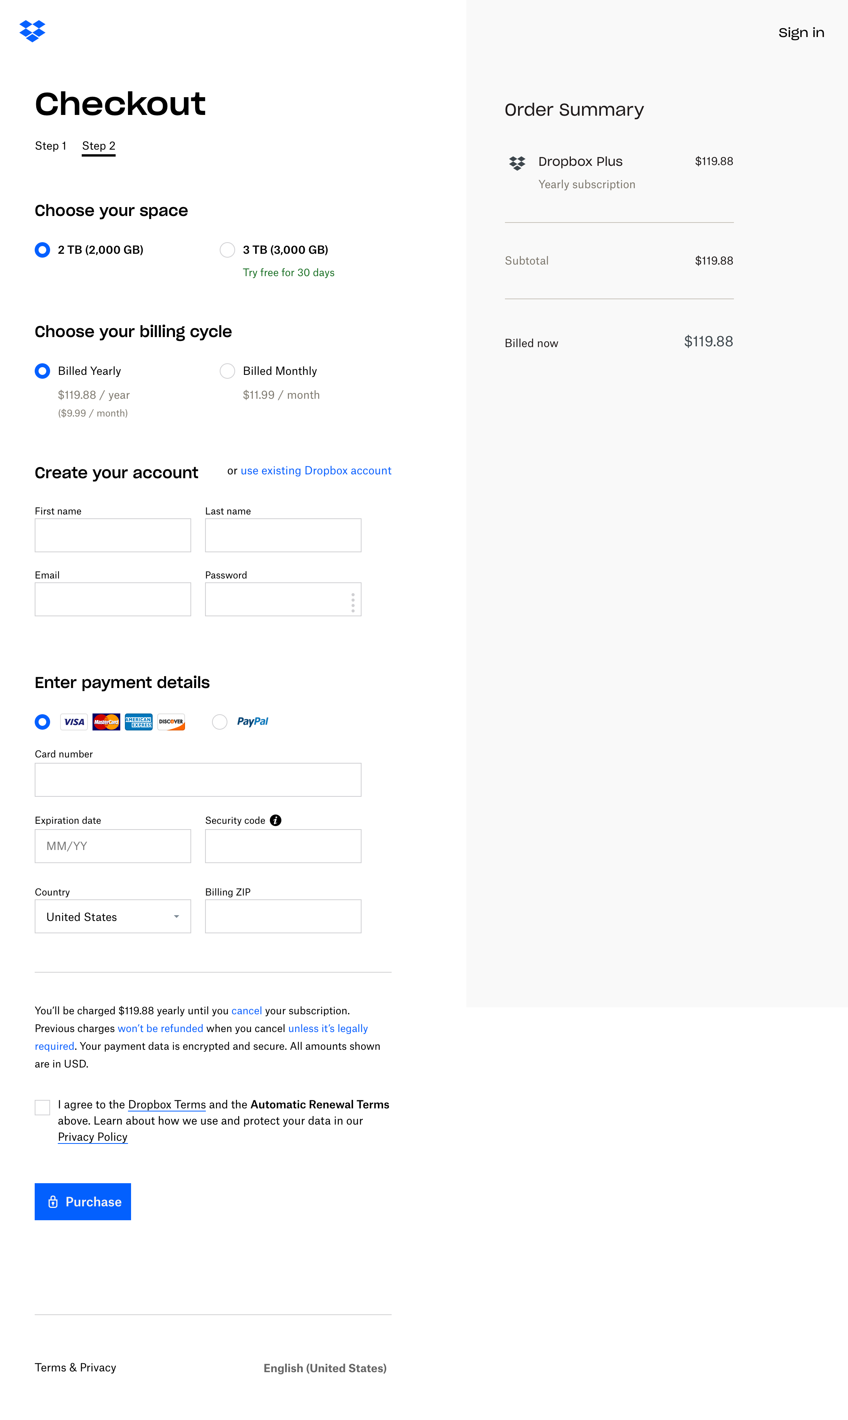Click the MasterCard icon
The width and height of the screenshot is (848, 1420).
[106, 722]
